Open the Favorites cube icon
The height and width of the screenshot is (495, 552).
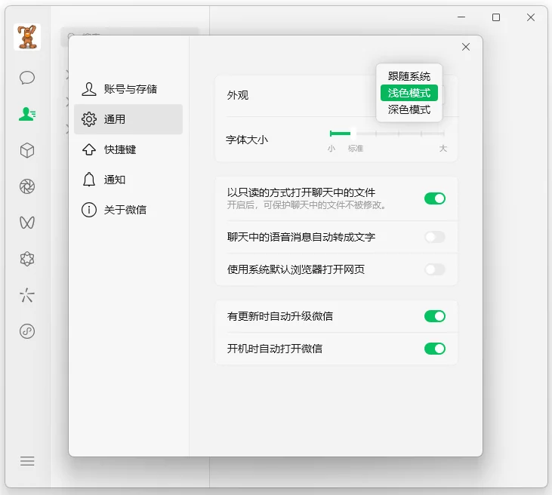(27, 151)
